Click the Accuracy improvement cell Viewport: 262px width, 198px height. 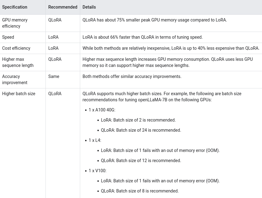click(x=15, y=80)
